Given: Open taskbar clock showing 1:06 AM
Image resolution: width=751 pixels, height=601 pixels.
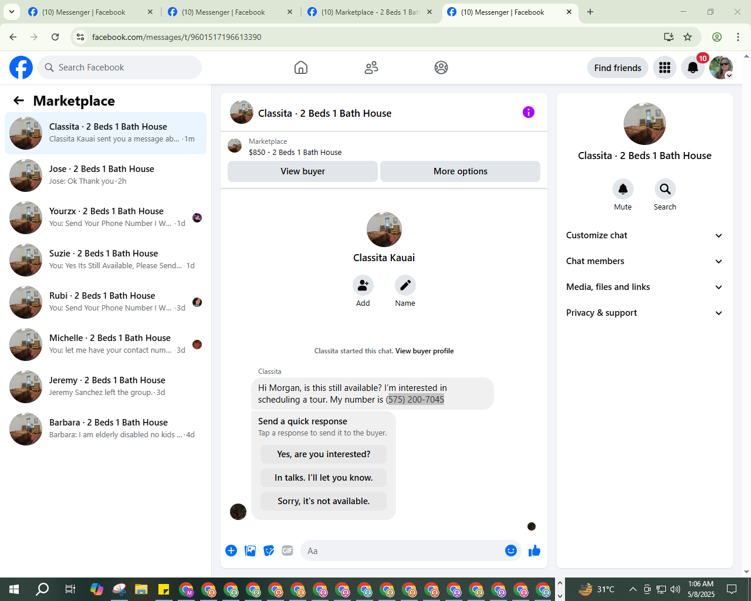Looking at the screenshot, I should (701, 589).
